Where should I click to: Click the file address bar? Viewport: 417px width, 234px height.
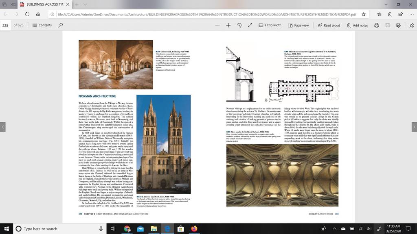click(207, 14)
